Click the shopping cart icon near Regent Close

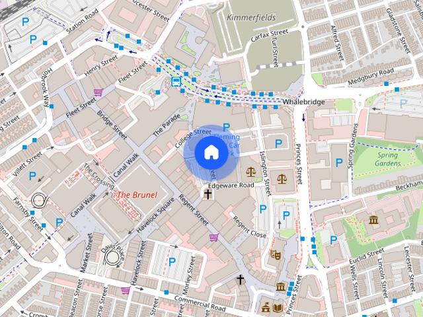213,237
